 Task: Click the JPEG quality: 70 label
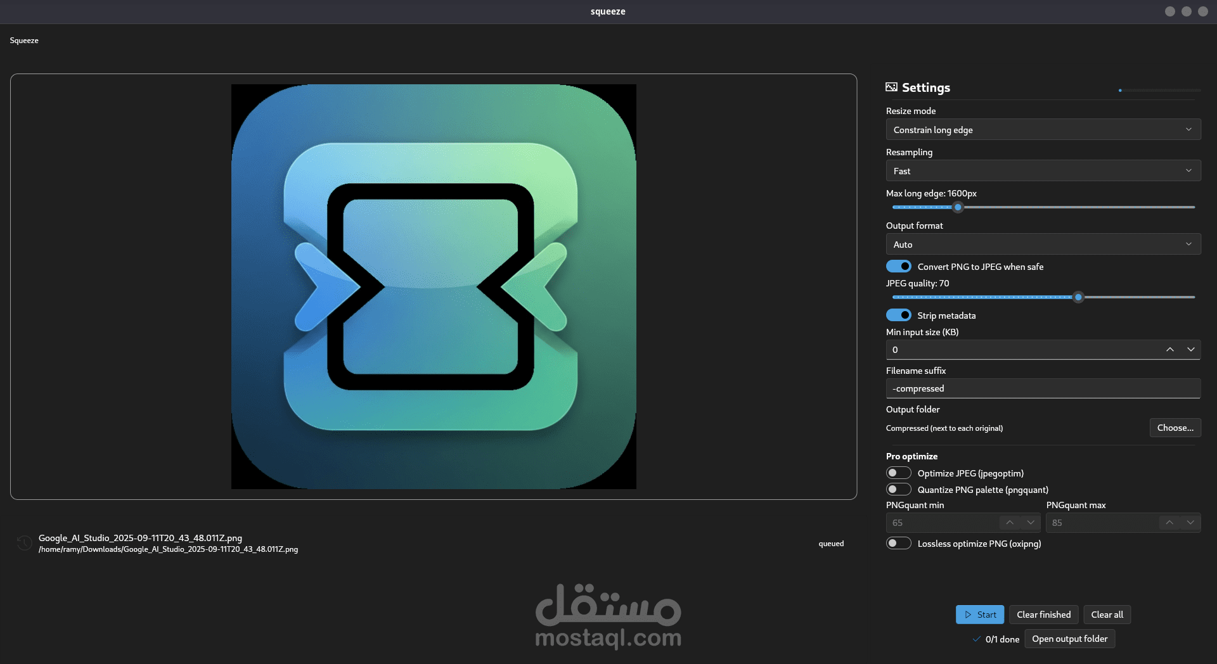pos(917,283)
